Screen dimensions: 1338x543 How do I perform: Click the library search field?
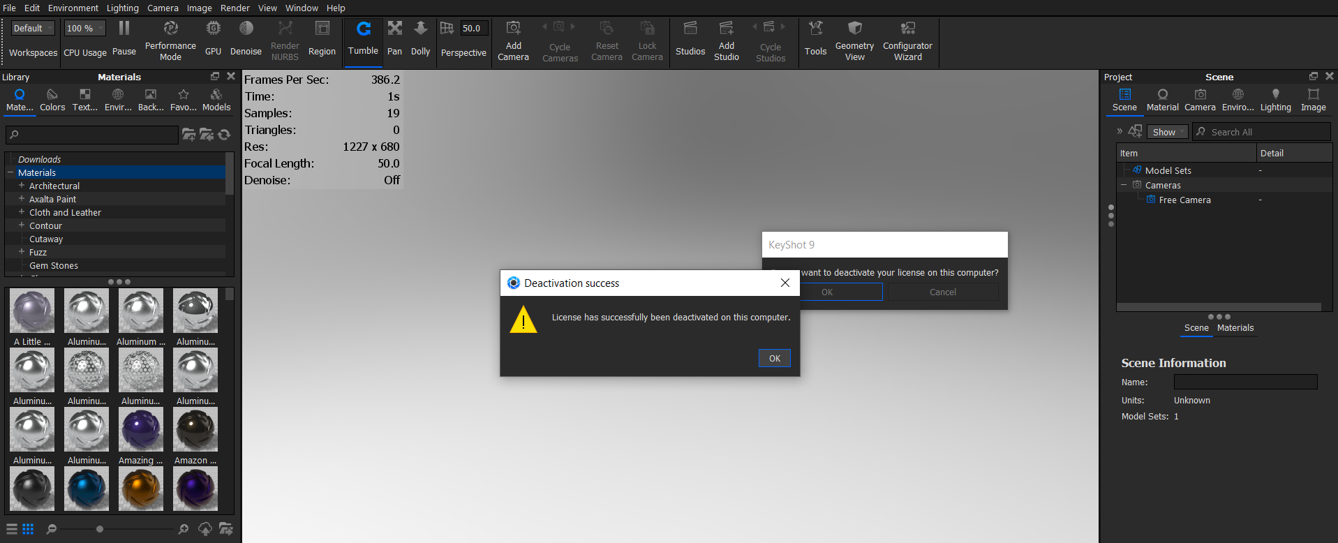(x=92, y=135)
